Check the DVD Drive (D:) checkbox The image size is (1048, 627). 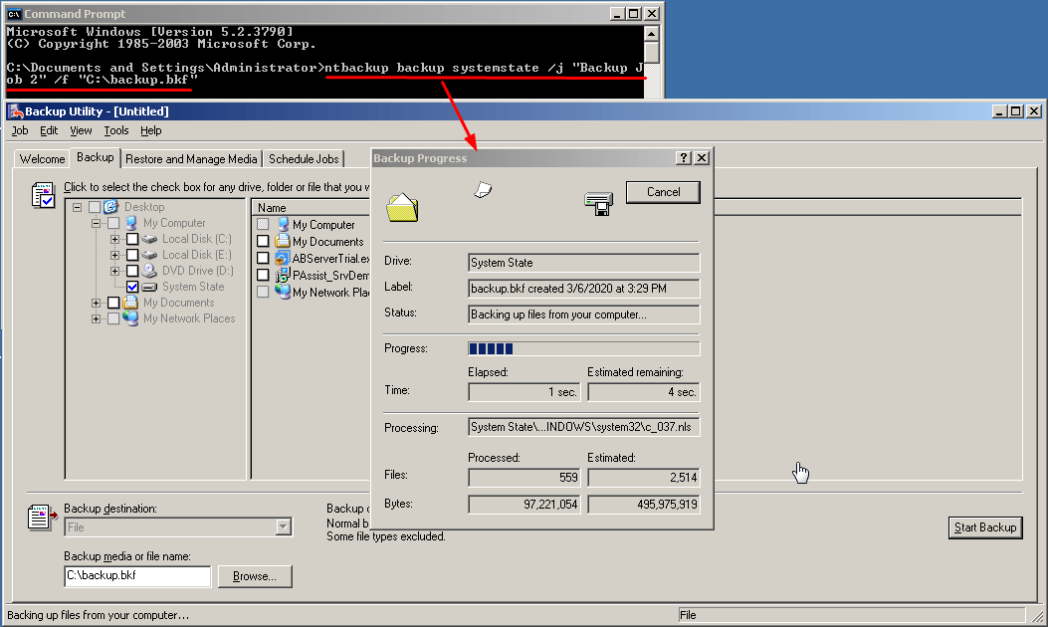click(132, 271)
